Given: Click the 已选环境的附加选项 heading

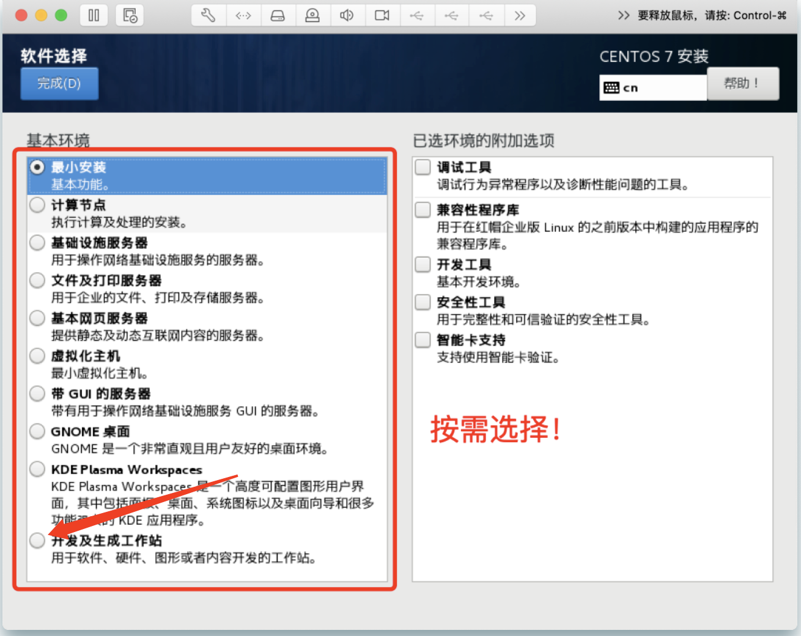Looking at the screenshot, I should point(484,141).
